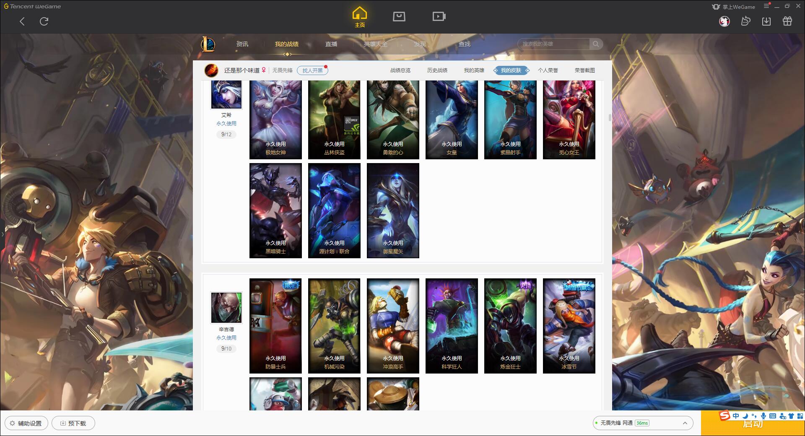Open the 防暴士兵 skin card
The image size is (805, 436).
(275, 326)
